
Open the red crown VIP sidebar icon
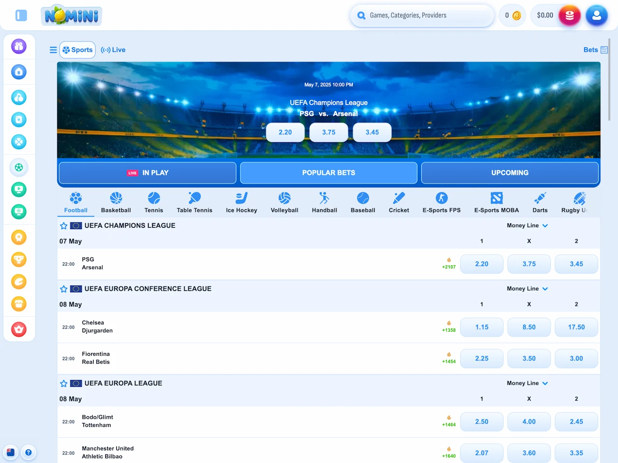coord(19,329)
